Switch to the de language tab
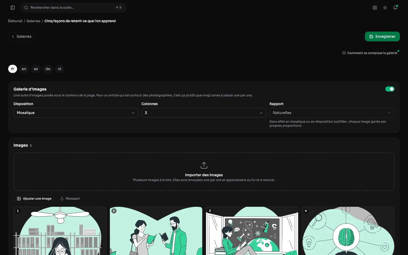 (x=48, y=69)
